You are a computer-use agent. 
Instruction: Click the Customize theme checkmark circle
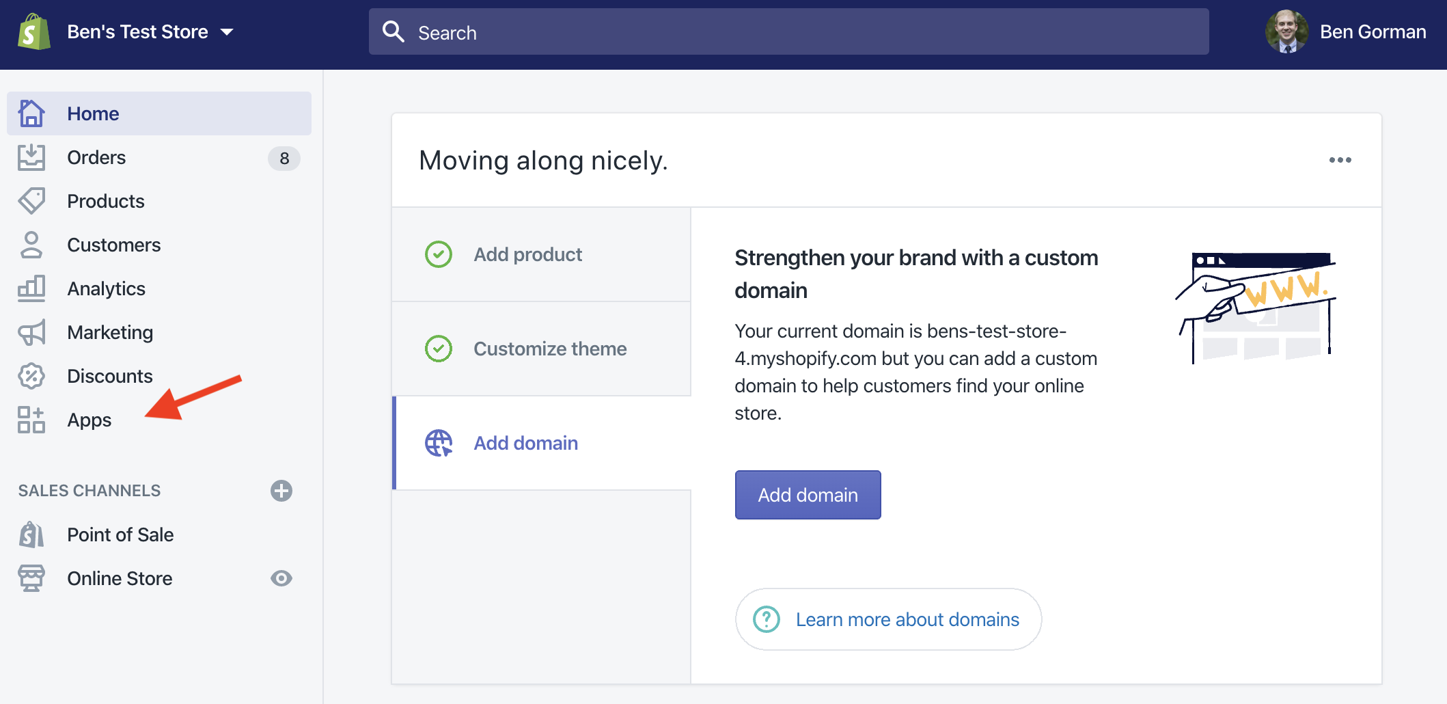439,349
